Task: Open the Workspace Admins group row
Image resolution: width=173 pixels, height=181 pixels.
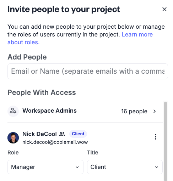Action: (x=85, y=111)
